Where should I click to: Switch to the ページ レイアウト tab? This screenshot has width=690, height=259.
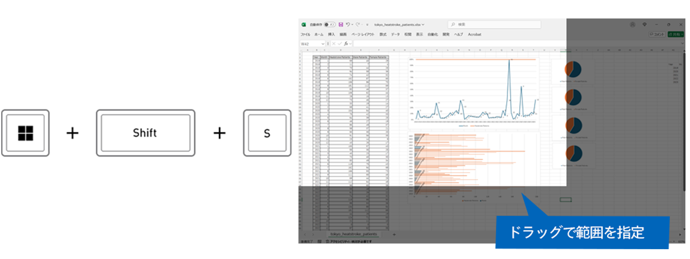[x=363, y=35]
